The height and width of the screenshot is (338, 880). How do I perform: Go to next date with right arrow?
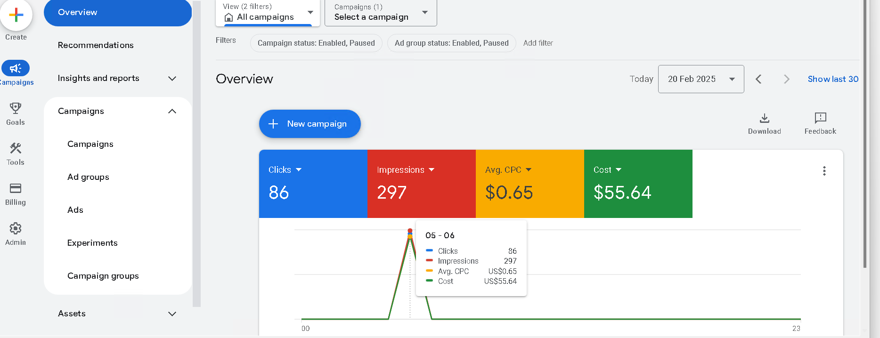click(x=786, y=79)
